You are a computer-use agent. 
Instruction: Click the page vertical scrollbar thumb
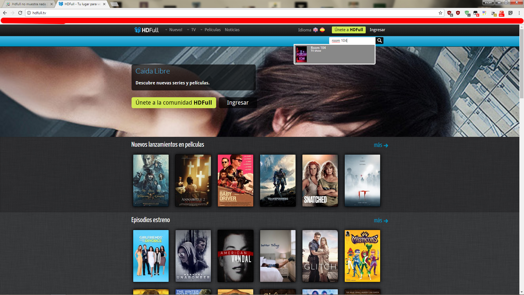522,63
